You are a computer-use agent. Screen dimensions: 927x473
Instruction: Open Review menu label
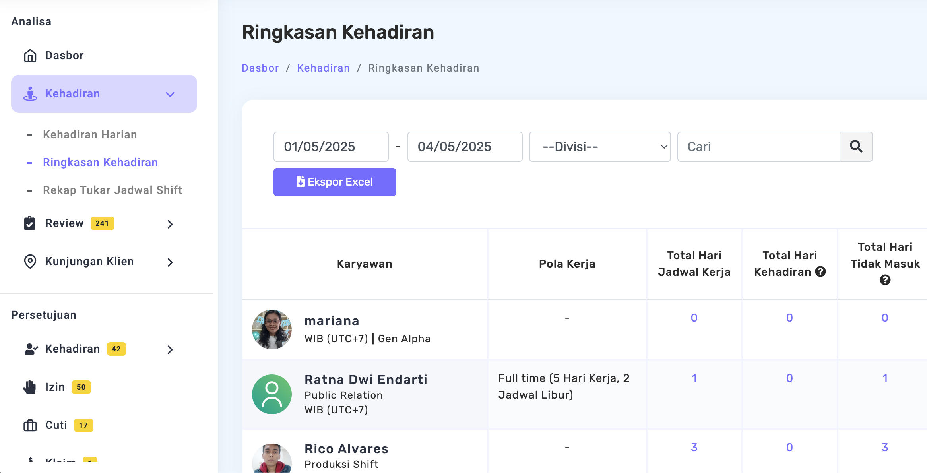tap(64, 223)
